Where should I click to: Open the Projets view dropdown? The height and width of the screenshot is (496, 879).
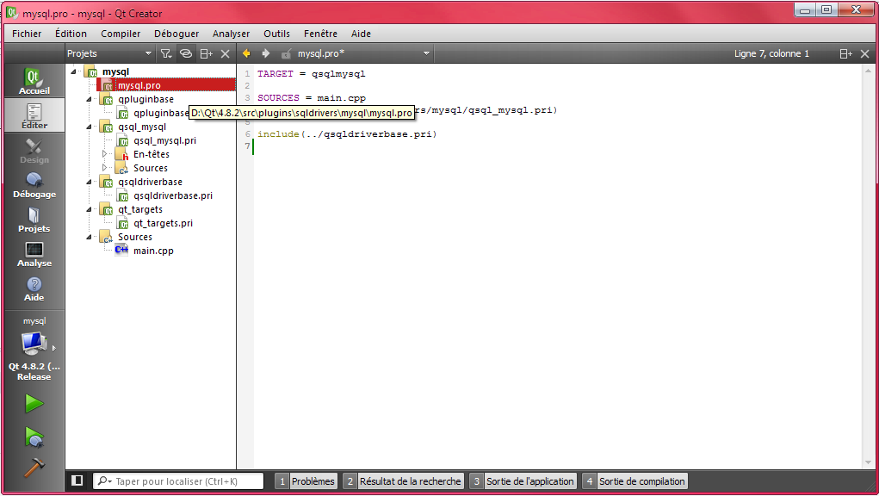click(x=109, y=53)
